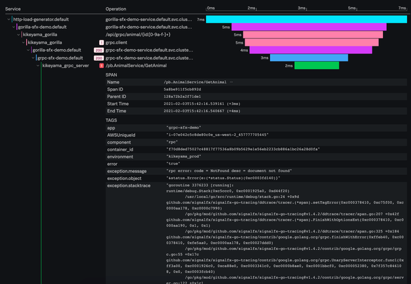
Task: Click the grpc.client operation text
Action: (x=116, y=42)
